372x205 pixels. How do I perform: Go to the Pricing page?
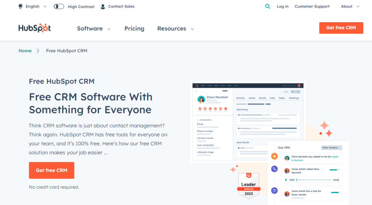[134, 29]
